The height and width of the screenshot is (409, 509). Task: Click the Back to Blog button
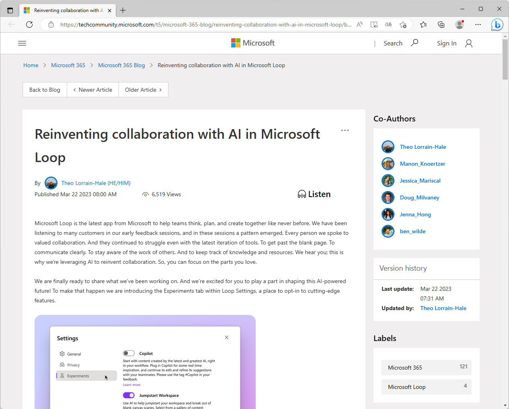click(x=44, y=89)
